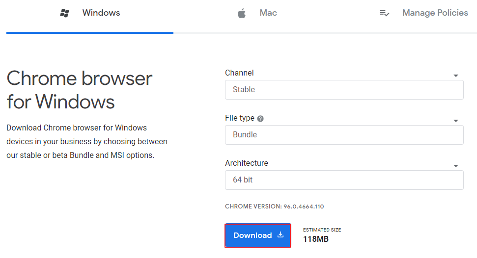Click the File type help question-mark icon

260,119
